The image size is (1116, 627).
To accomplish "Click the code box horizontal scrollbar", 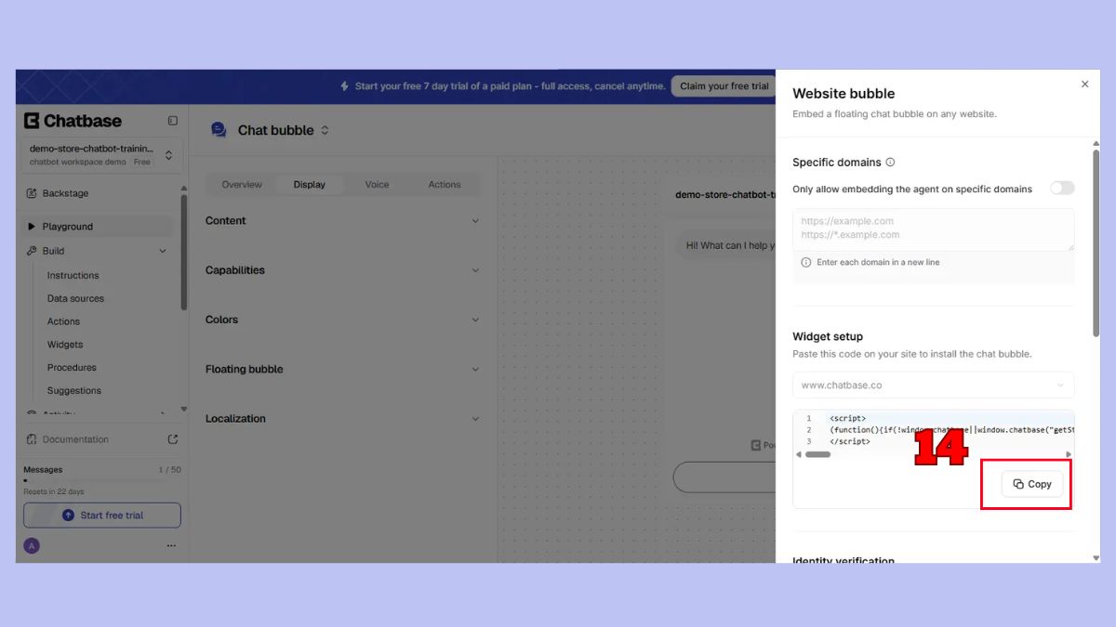I will click(817, 455).
